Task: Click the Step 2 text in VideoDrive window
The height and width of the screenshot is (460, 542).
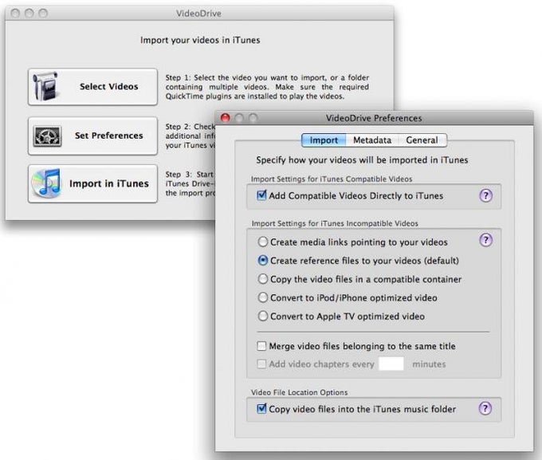Action: click(x=190, y=136)
